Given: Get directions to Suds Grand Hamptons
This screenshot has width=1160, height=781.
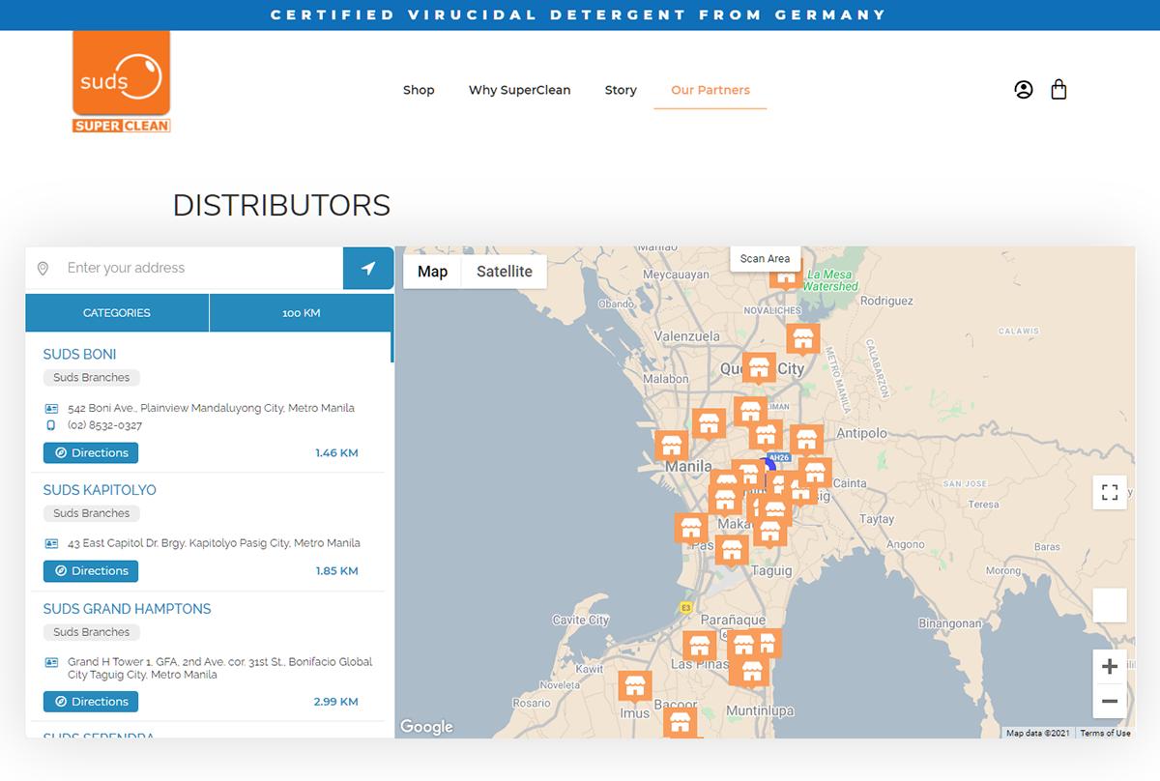Looking at the screenshot, I should 91,702.
